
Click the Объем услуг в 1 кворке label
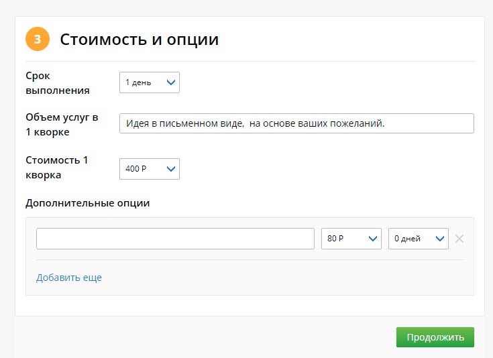(x=62, y=125)
